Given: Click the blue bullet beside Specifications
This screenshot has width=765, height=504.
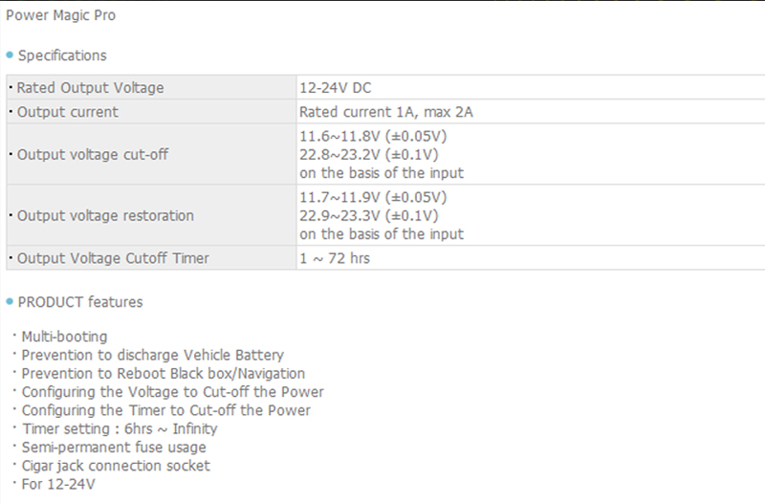Looking at the screenshot, I should pyautogui.click(x=10, y=55).
